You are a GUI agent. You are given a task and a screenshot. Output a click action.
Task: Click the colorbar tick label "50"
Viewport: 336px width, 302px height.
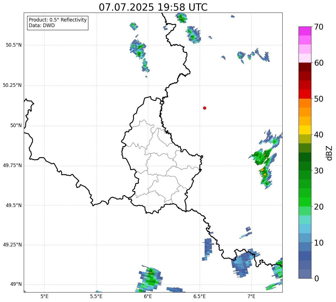click(x=319, y=99)
